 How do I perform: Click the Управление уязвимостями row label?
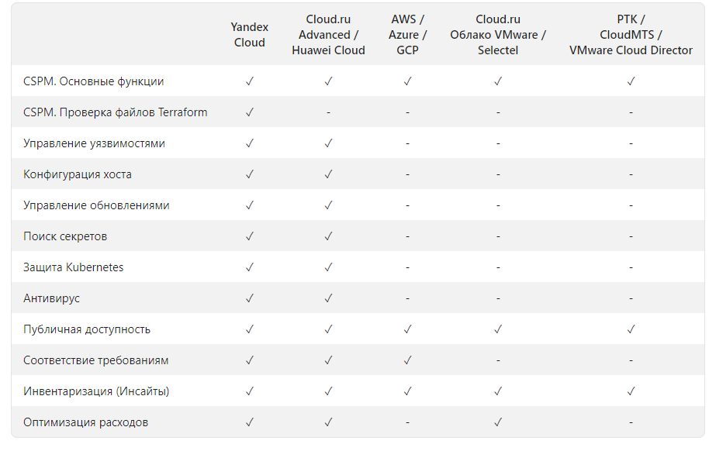pos(94,143)
